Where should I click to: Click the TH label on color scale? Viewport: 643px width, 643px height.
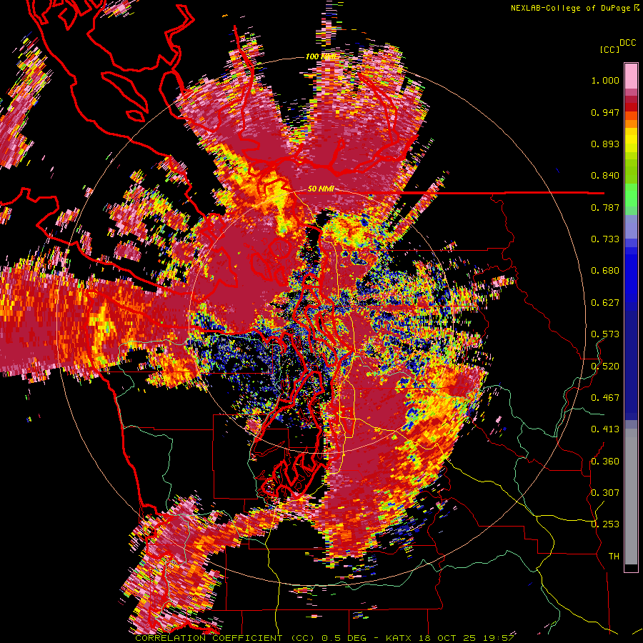click(614, 557)
